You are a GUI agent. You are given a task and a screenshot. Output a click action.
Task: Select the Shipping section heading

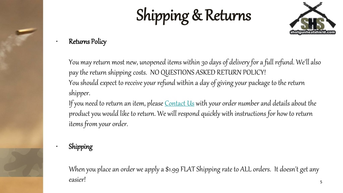[80, 146]
